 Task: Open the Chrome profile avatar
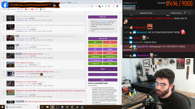[x=117, y=6]
